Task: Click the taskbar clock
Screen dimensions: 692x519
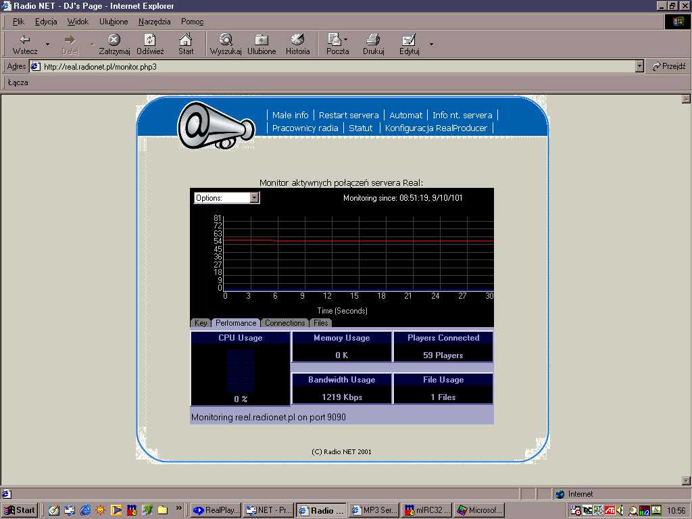Action: 676,511
